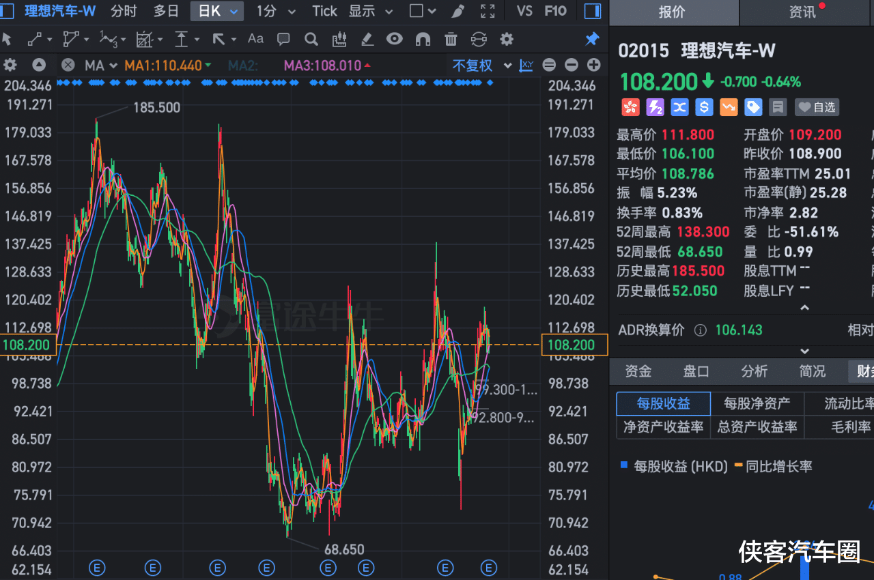Delete drawings with the trash icon

click(x=451, y=39)
